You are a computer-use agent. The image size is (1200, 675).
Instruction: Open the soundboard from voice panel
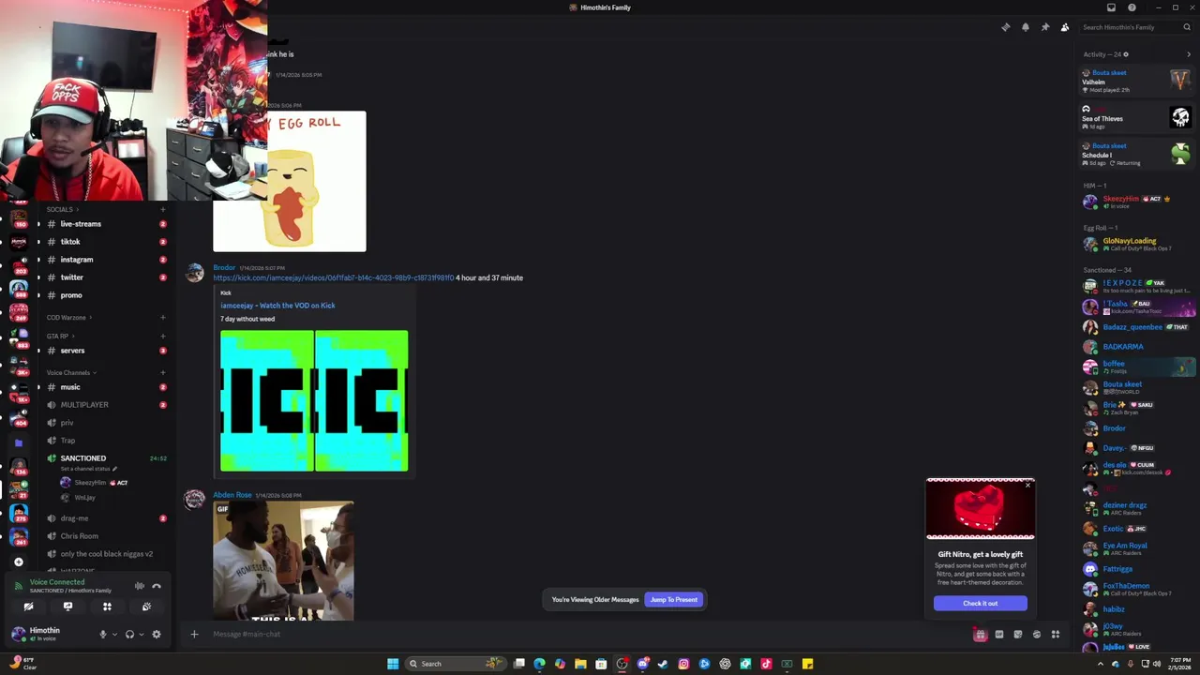click(x=146, y=607)
